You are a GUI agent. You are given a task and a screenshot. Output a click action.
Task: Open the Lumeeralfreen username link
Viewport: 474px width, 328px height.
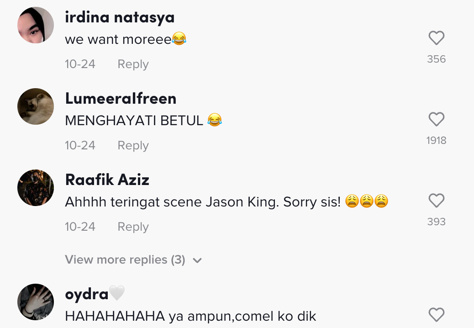(121, 99)
